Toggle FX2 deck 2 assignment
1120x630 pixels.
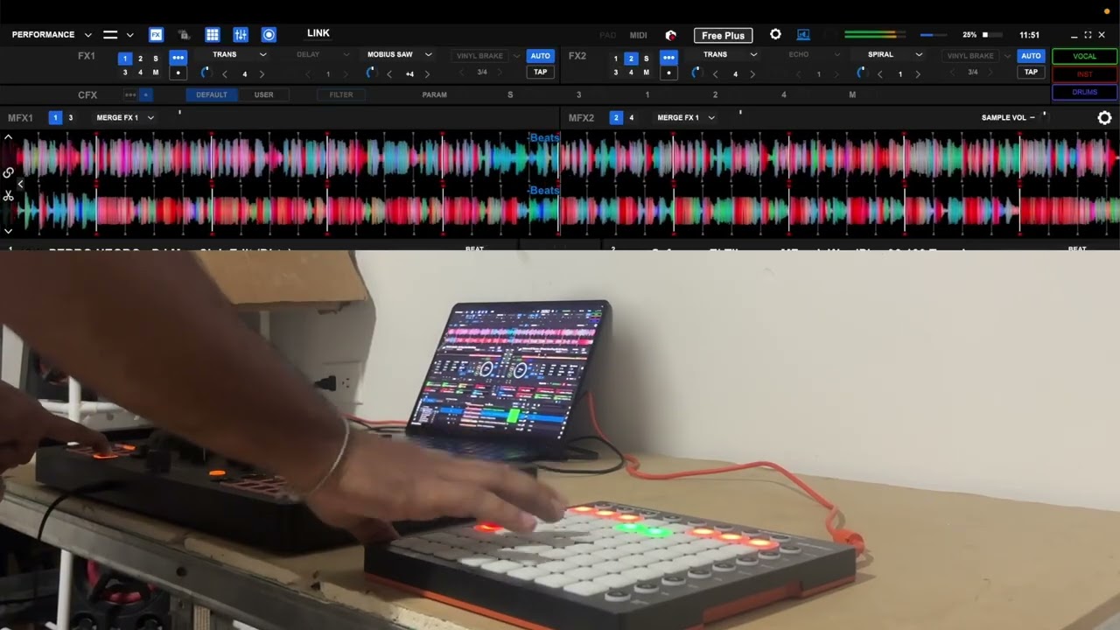[x=631, y=59]
